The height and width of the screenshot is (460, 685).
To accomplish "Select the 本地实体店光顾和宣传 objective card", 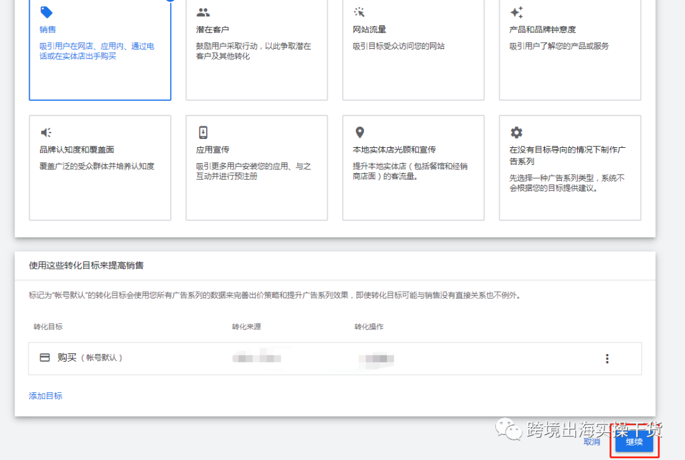I will point(413,168).
